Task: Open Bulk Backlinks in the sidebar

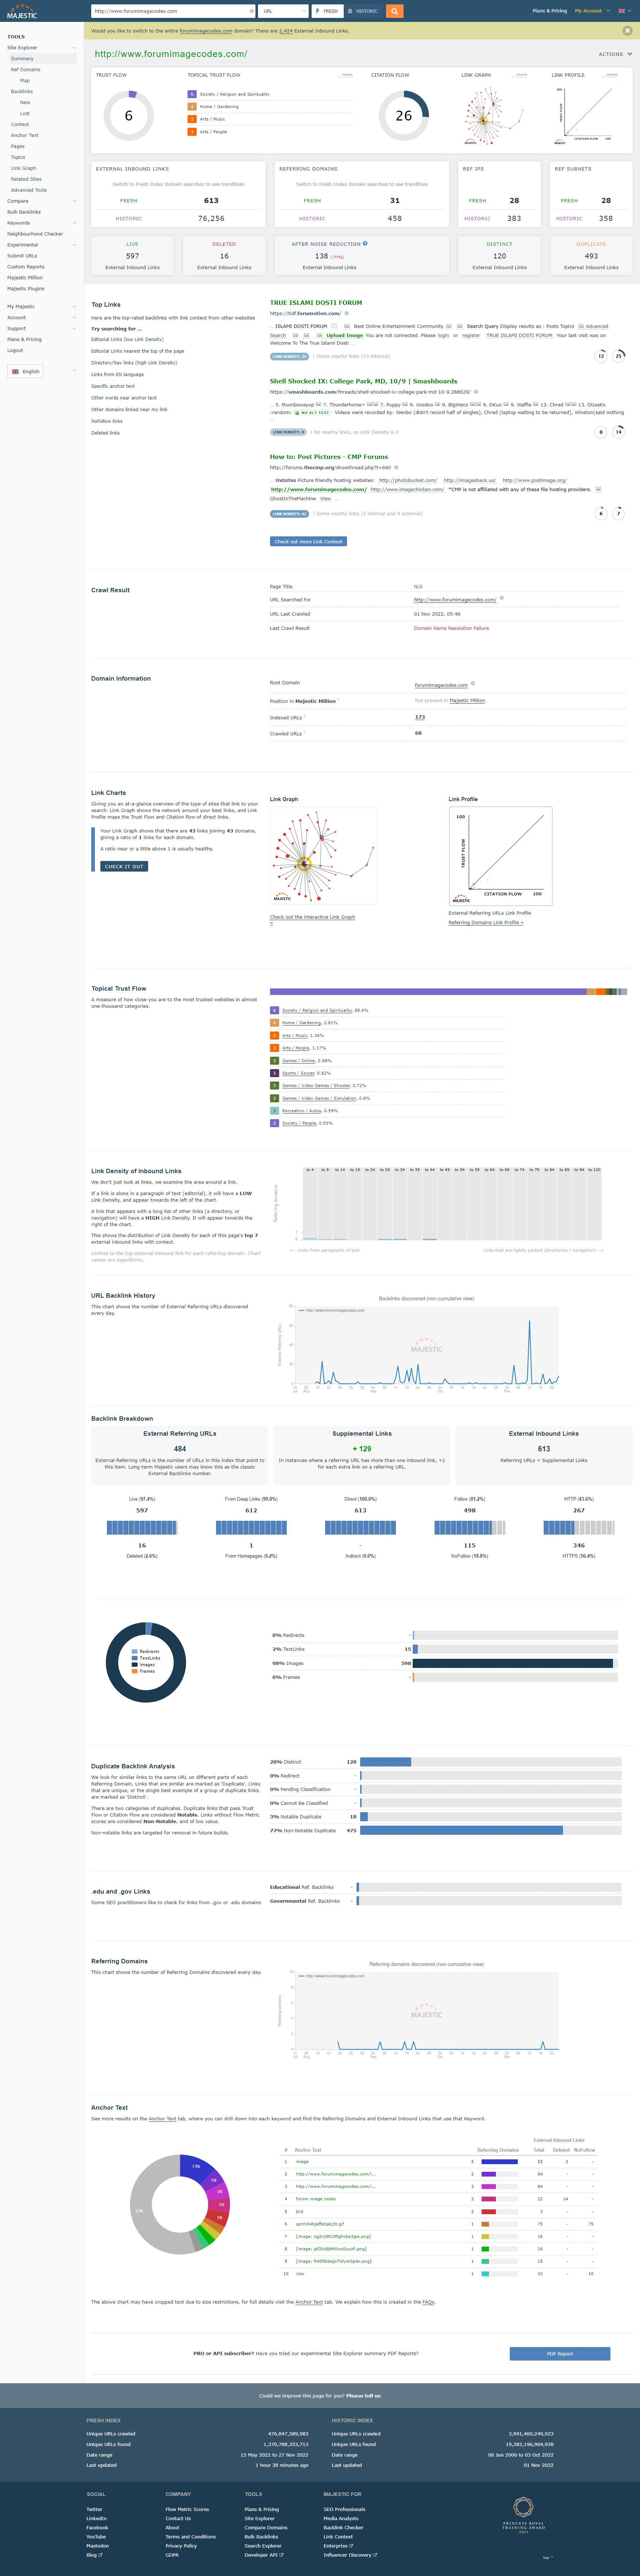Action: point(24,212)
